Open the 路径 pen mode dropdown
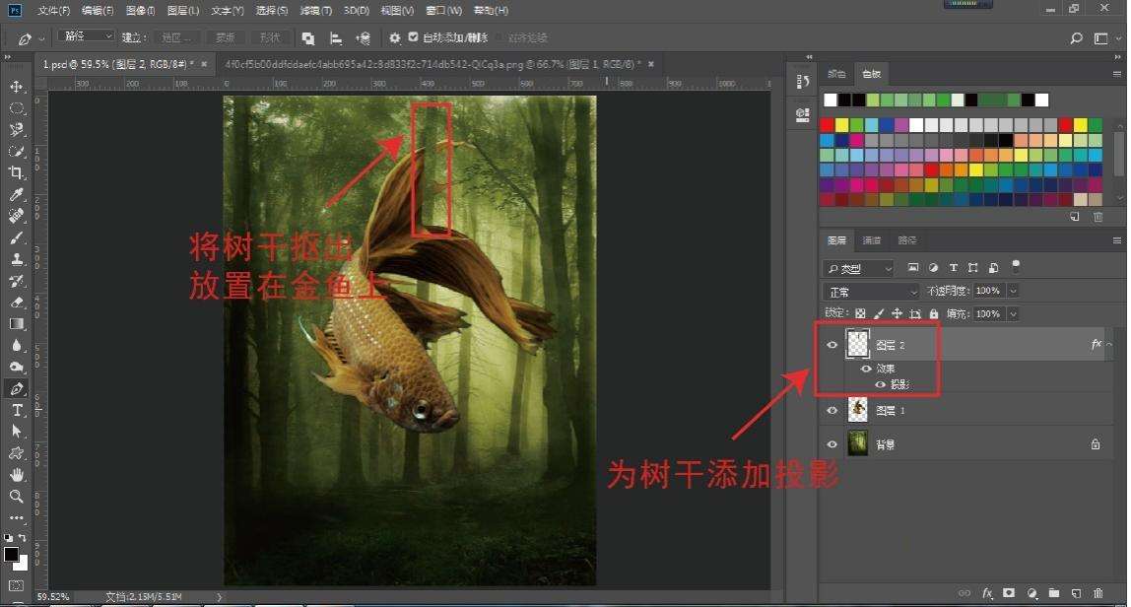This screenshot has width=1131, height=607. [x=86, y=36]
